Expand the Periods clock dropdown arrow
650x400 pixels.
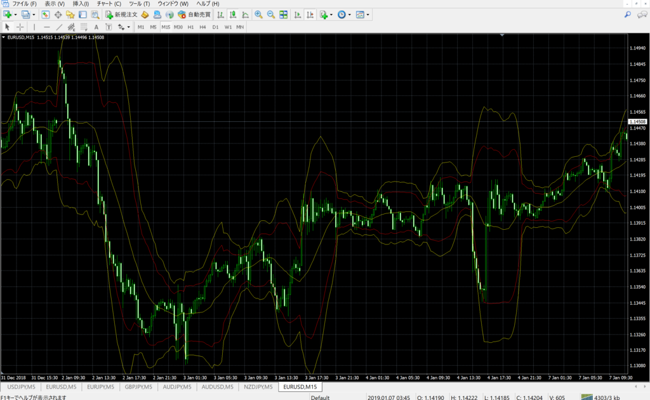click(350, 15)
